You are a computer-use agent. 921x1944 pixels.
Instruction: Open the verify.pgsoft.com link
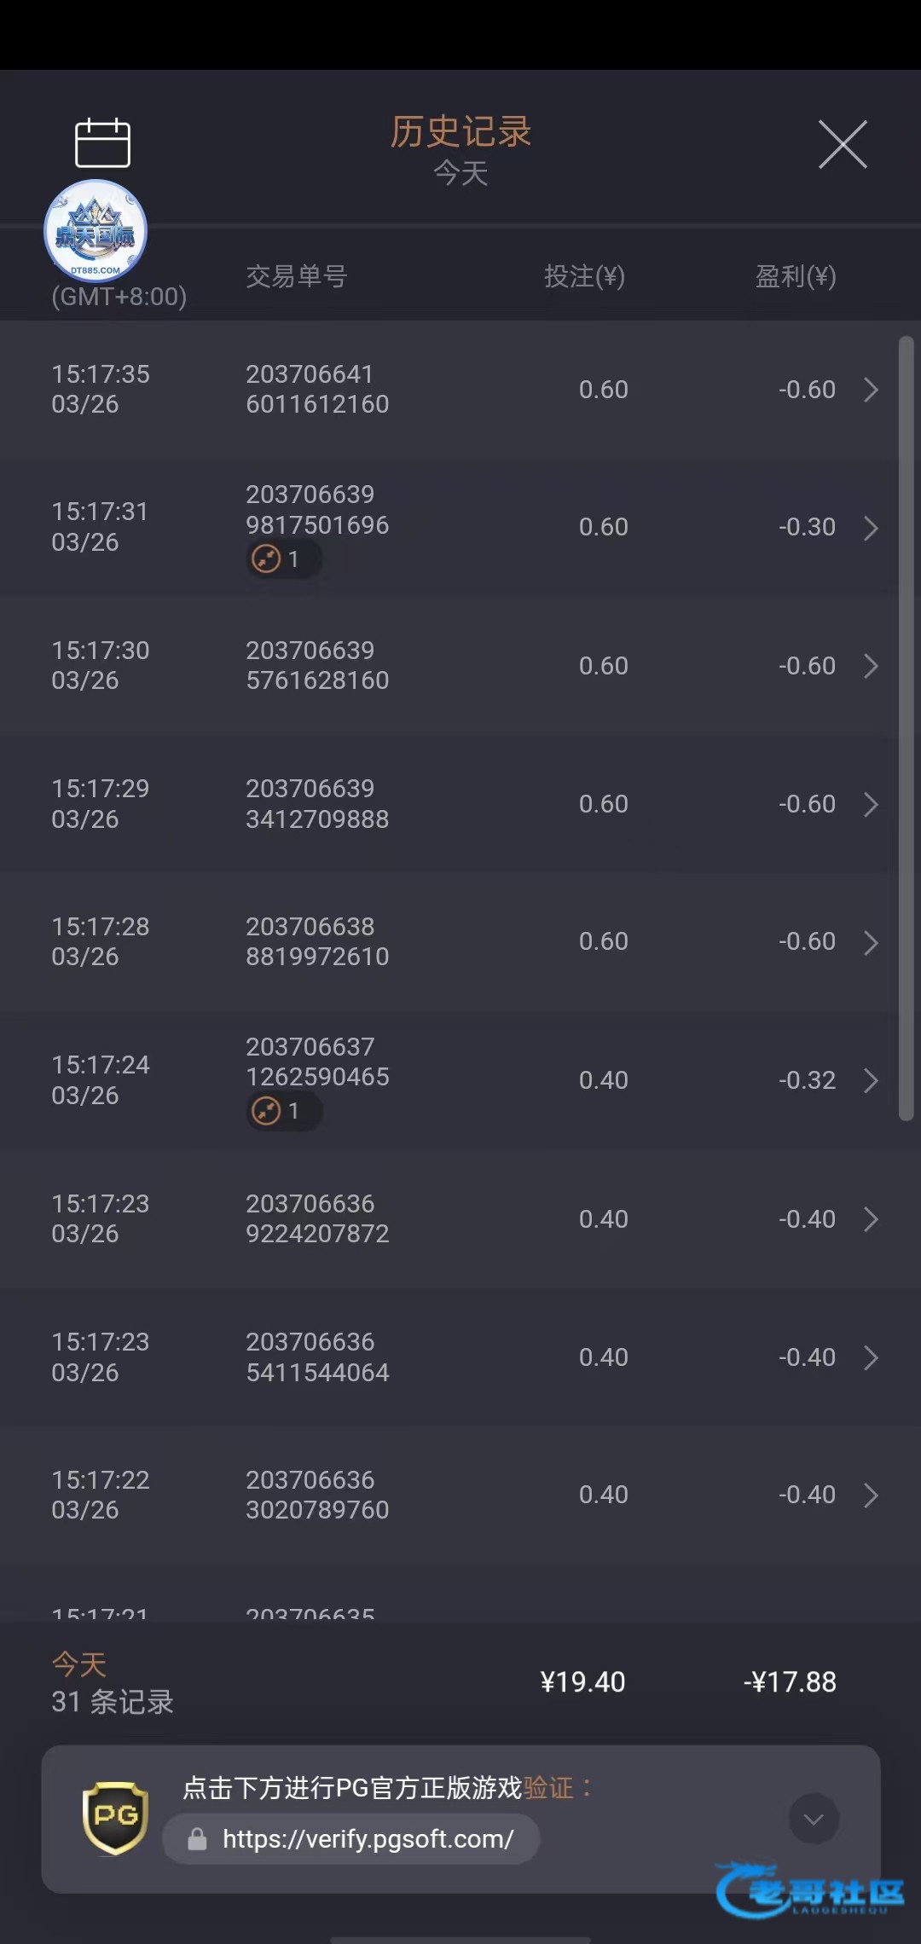click(368, 1839)
